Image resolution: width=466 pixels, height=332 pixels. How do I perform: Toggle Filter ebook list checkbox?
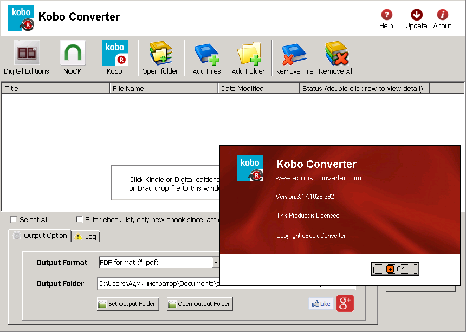coord(79,219)
